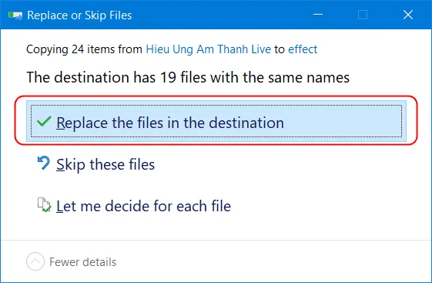Click the greyed-out maximize window icon
This screenshot has width=432, height=283.
pyautogui.click(x=363, y=15)
